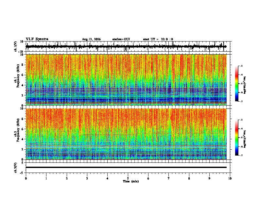Click the "8" kHz tick of ch.2 spectrogram
The width and height of the screenshot is (259, 200).
point(23,119)
